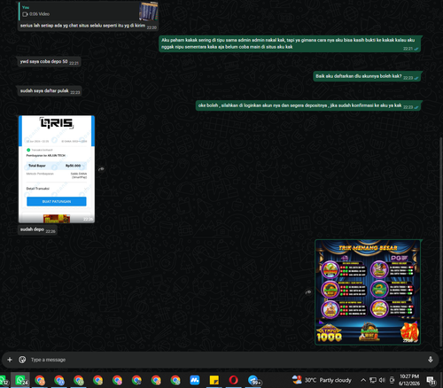Screen dimensions: 443x388
Task: Open the blue M app taskbar icon
Action: click(x=195, y=380)
